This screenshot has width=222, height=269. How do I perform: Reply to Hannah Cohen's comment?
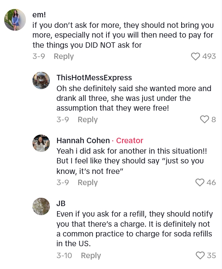click(x=88, y=182)
